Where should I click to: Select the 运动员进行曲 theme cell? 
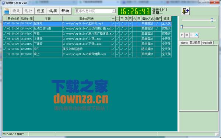[48, 28]
